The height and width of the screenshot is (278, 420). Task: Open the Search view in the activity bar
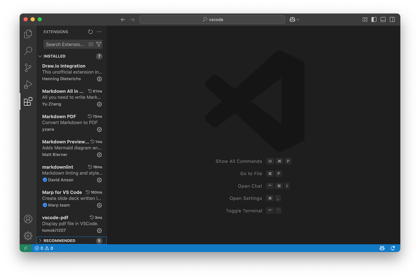28,51
